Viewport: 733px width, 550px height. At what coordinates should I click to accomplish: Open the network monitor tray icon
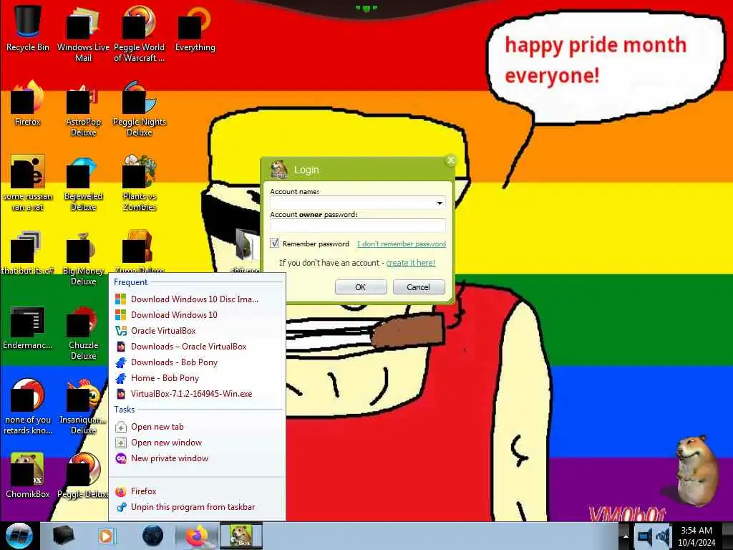point(644,536)
